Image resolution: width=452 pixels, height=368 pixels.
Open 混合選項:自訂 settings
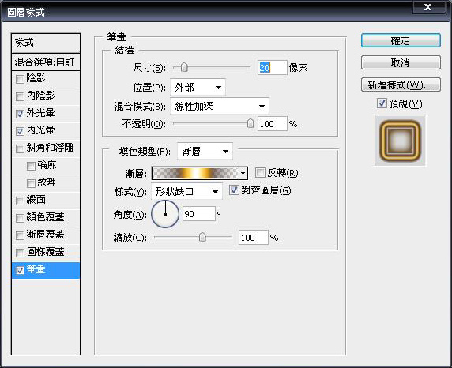46,62
